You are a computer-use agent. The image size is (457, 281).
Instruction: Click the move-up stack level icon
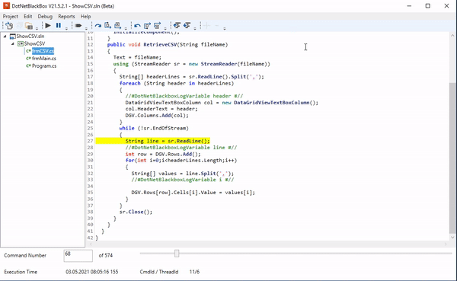click(177, 26)
